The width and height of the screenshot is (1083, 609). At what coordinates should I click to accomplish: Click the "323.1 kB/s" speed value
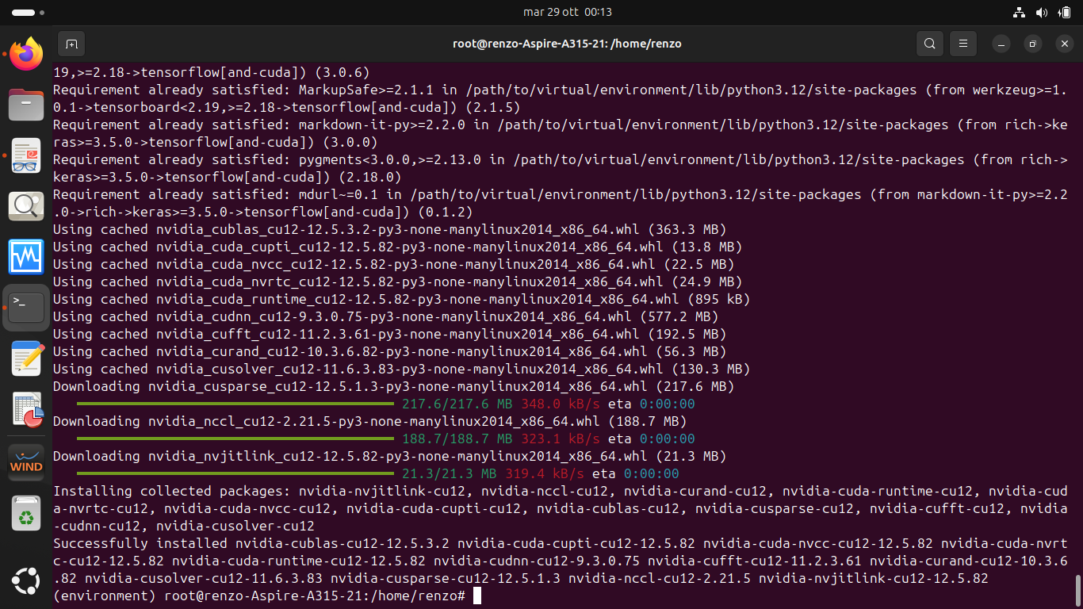pyautogui.click(x=560, y=439)
